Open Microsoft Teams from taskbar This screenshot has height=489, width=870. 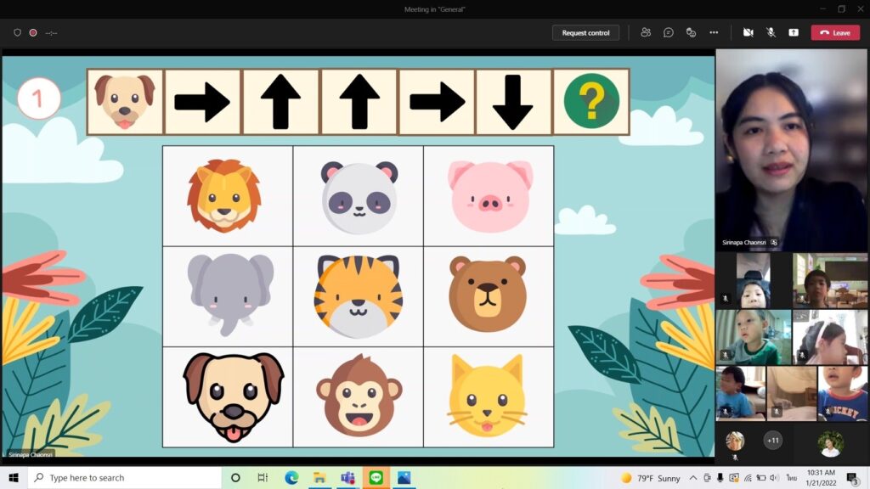[347, 478]
